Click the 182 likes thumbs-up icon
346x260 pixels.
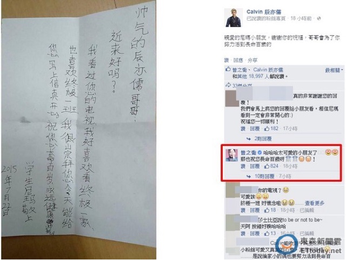click(x=267, y=129)
